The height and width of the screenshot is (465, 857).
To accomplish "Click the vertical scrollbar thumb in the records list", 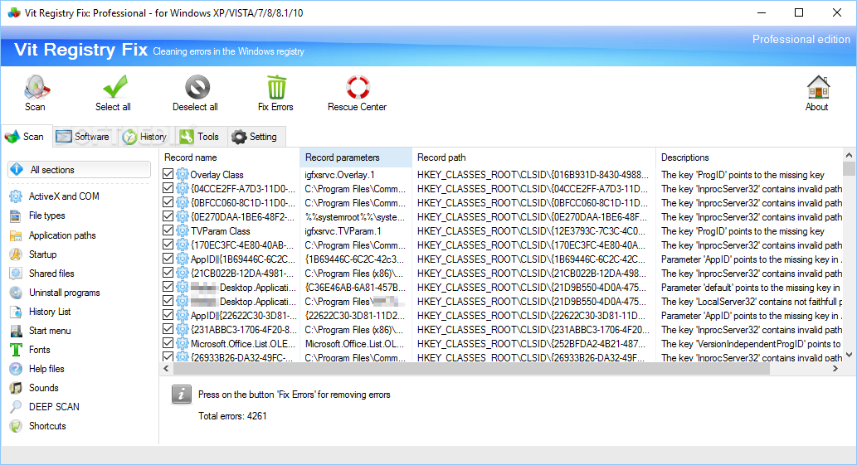I will coord(850,167).
